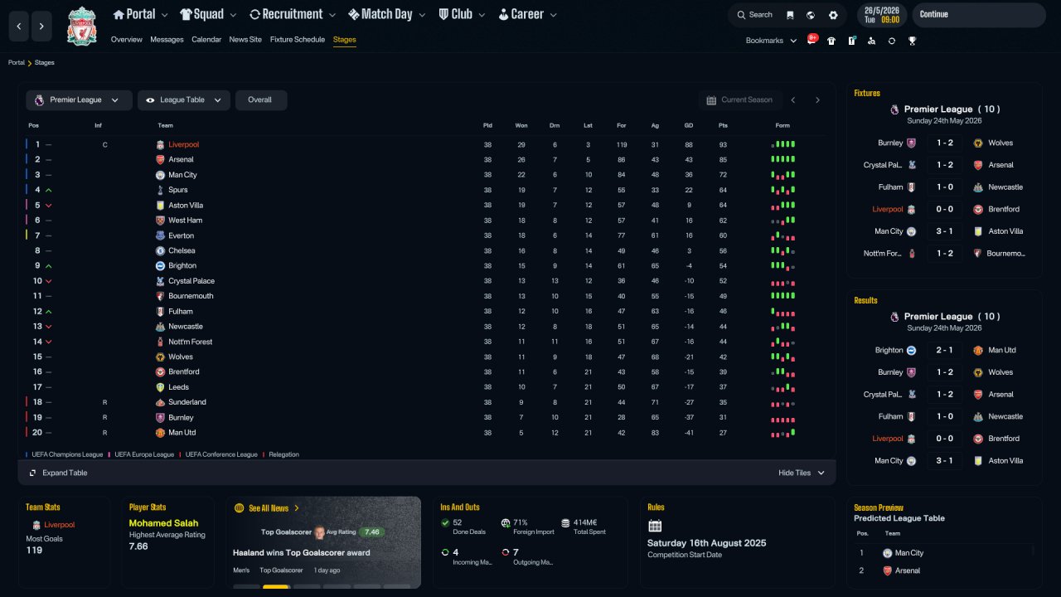Open the tactics board icon in bookmarks bar
1061x597 pixels.
pyautogui.click(x=851, y=41)
